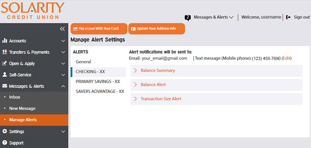Click the message bubble showing 2 notifications
Screen dimensions: 311x148
[188, 18]
